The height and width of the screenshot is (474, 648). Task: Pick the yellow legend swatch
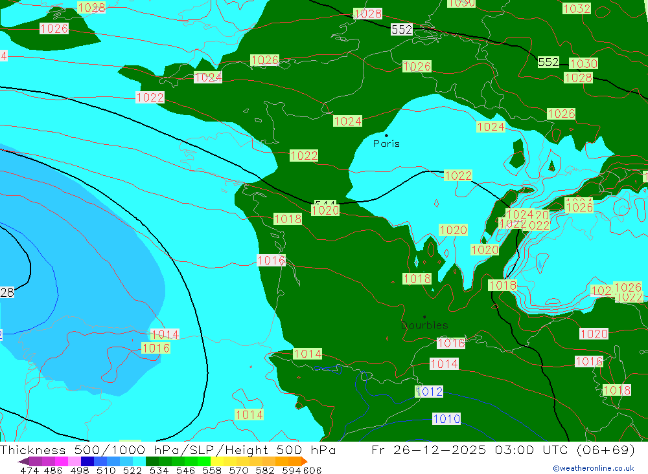pos(217,461)
